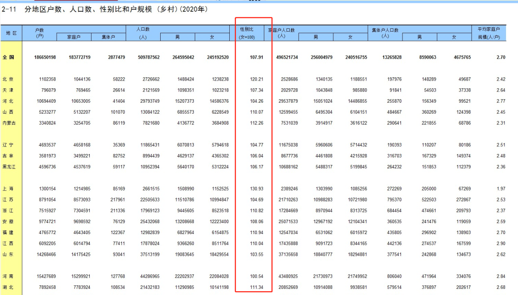Click the 性别比 (女=100) header

pyautogui.click(x=247, y=33)
